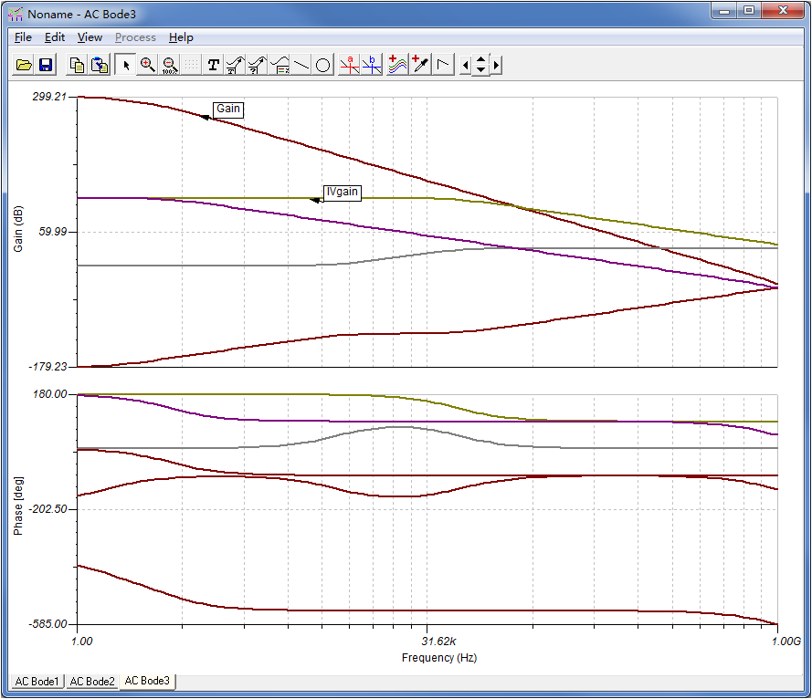The width and height of the screenshot is (812, 699).
Task: Paste from the clipboard icon
Action: (x=100, y=65)
